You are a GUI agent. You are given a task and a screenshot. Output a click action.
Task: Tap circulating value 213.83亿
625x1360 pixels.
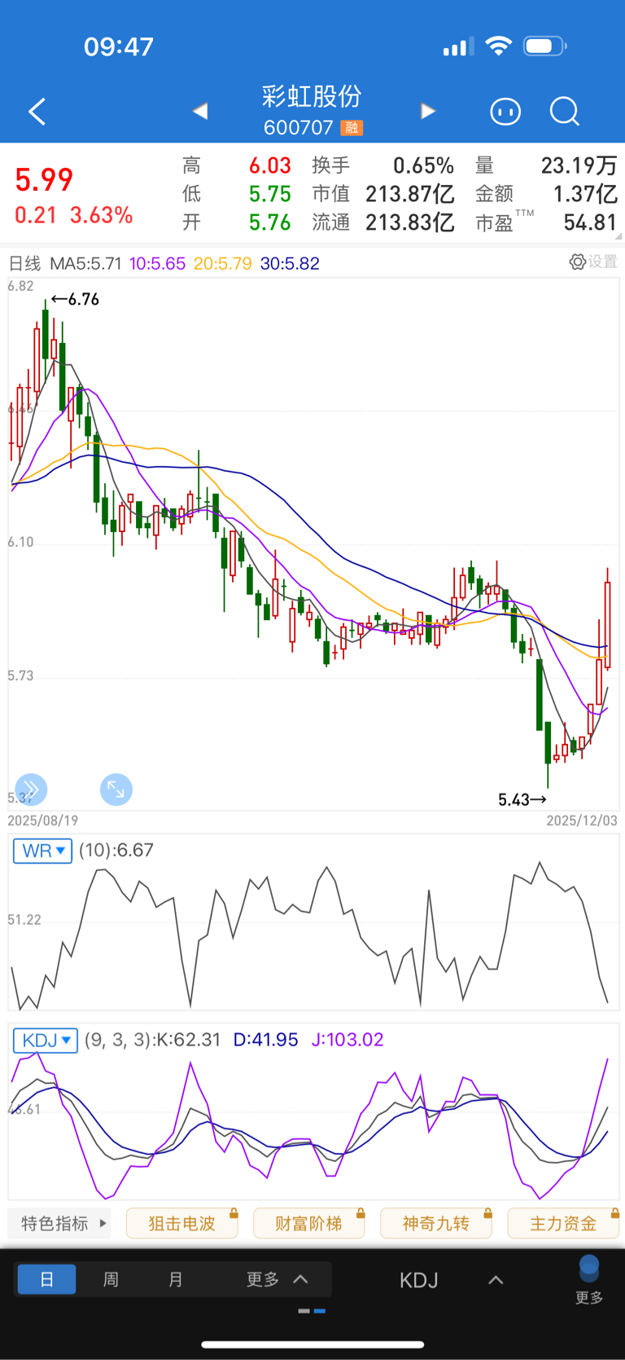tap(410, 222)
